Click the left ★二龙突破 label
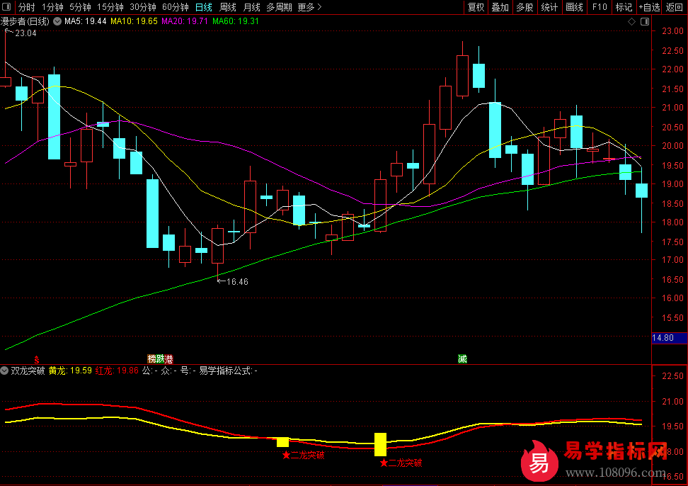688x486 pixels. 303,456
